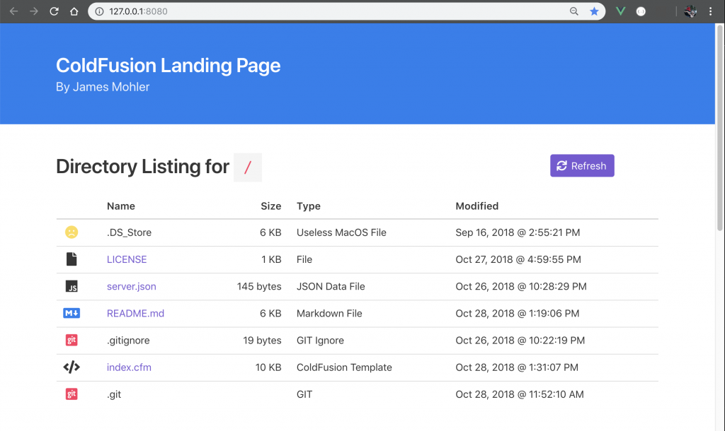Click the bookmark star in the address bar

[x=595, y=11]
